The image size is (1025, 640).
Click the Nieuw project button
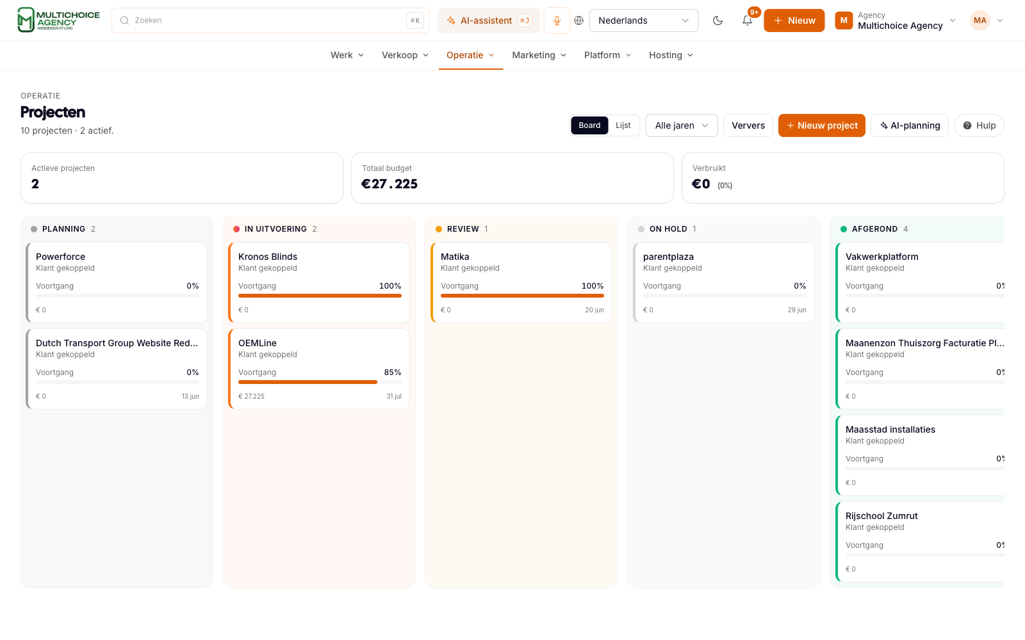click(x=822, y=125)
